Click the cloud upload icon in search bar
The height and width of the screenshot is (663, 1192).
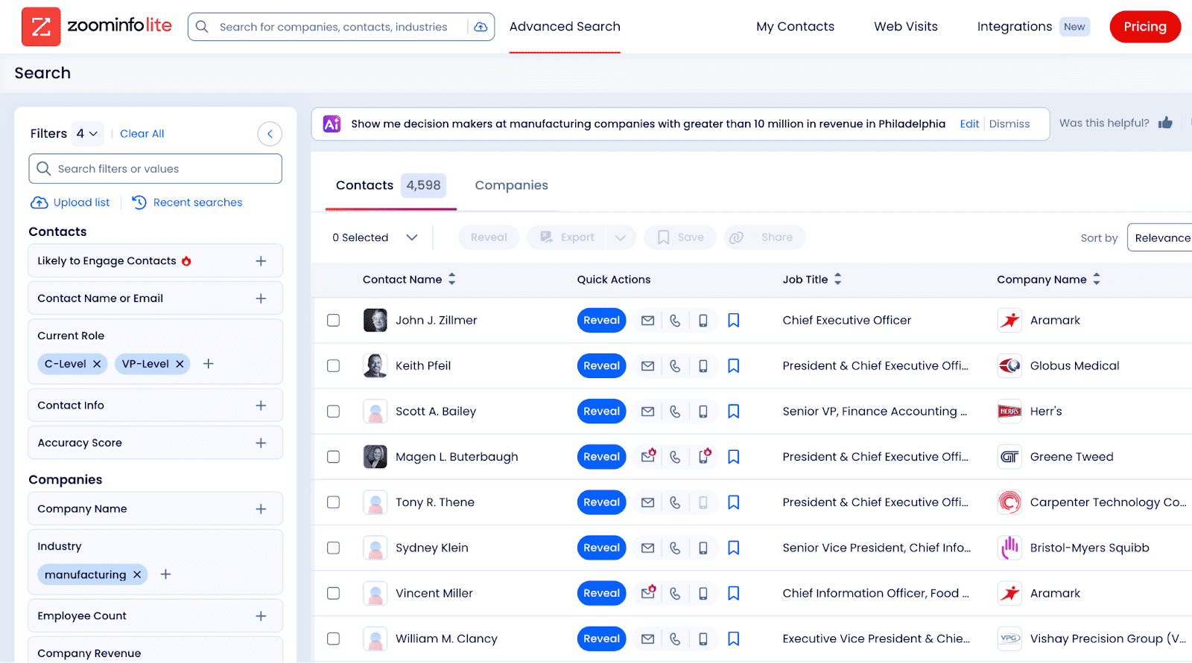click(481, 27)
